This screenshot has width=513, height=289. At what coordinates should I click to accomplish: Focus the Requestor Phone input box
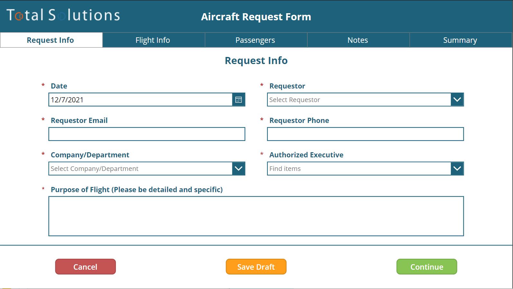[x=365, y=134]
